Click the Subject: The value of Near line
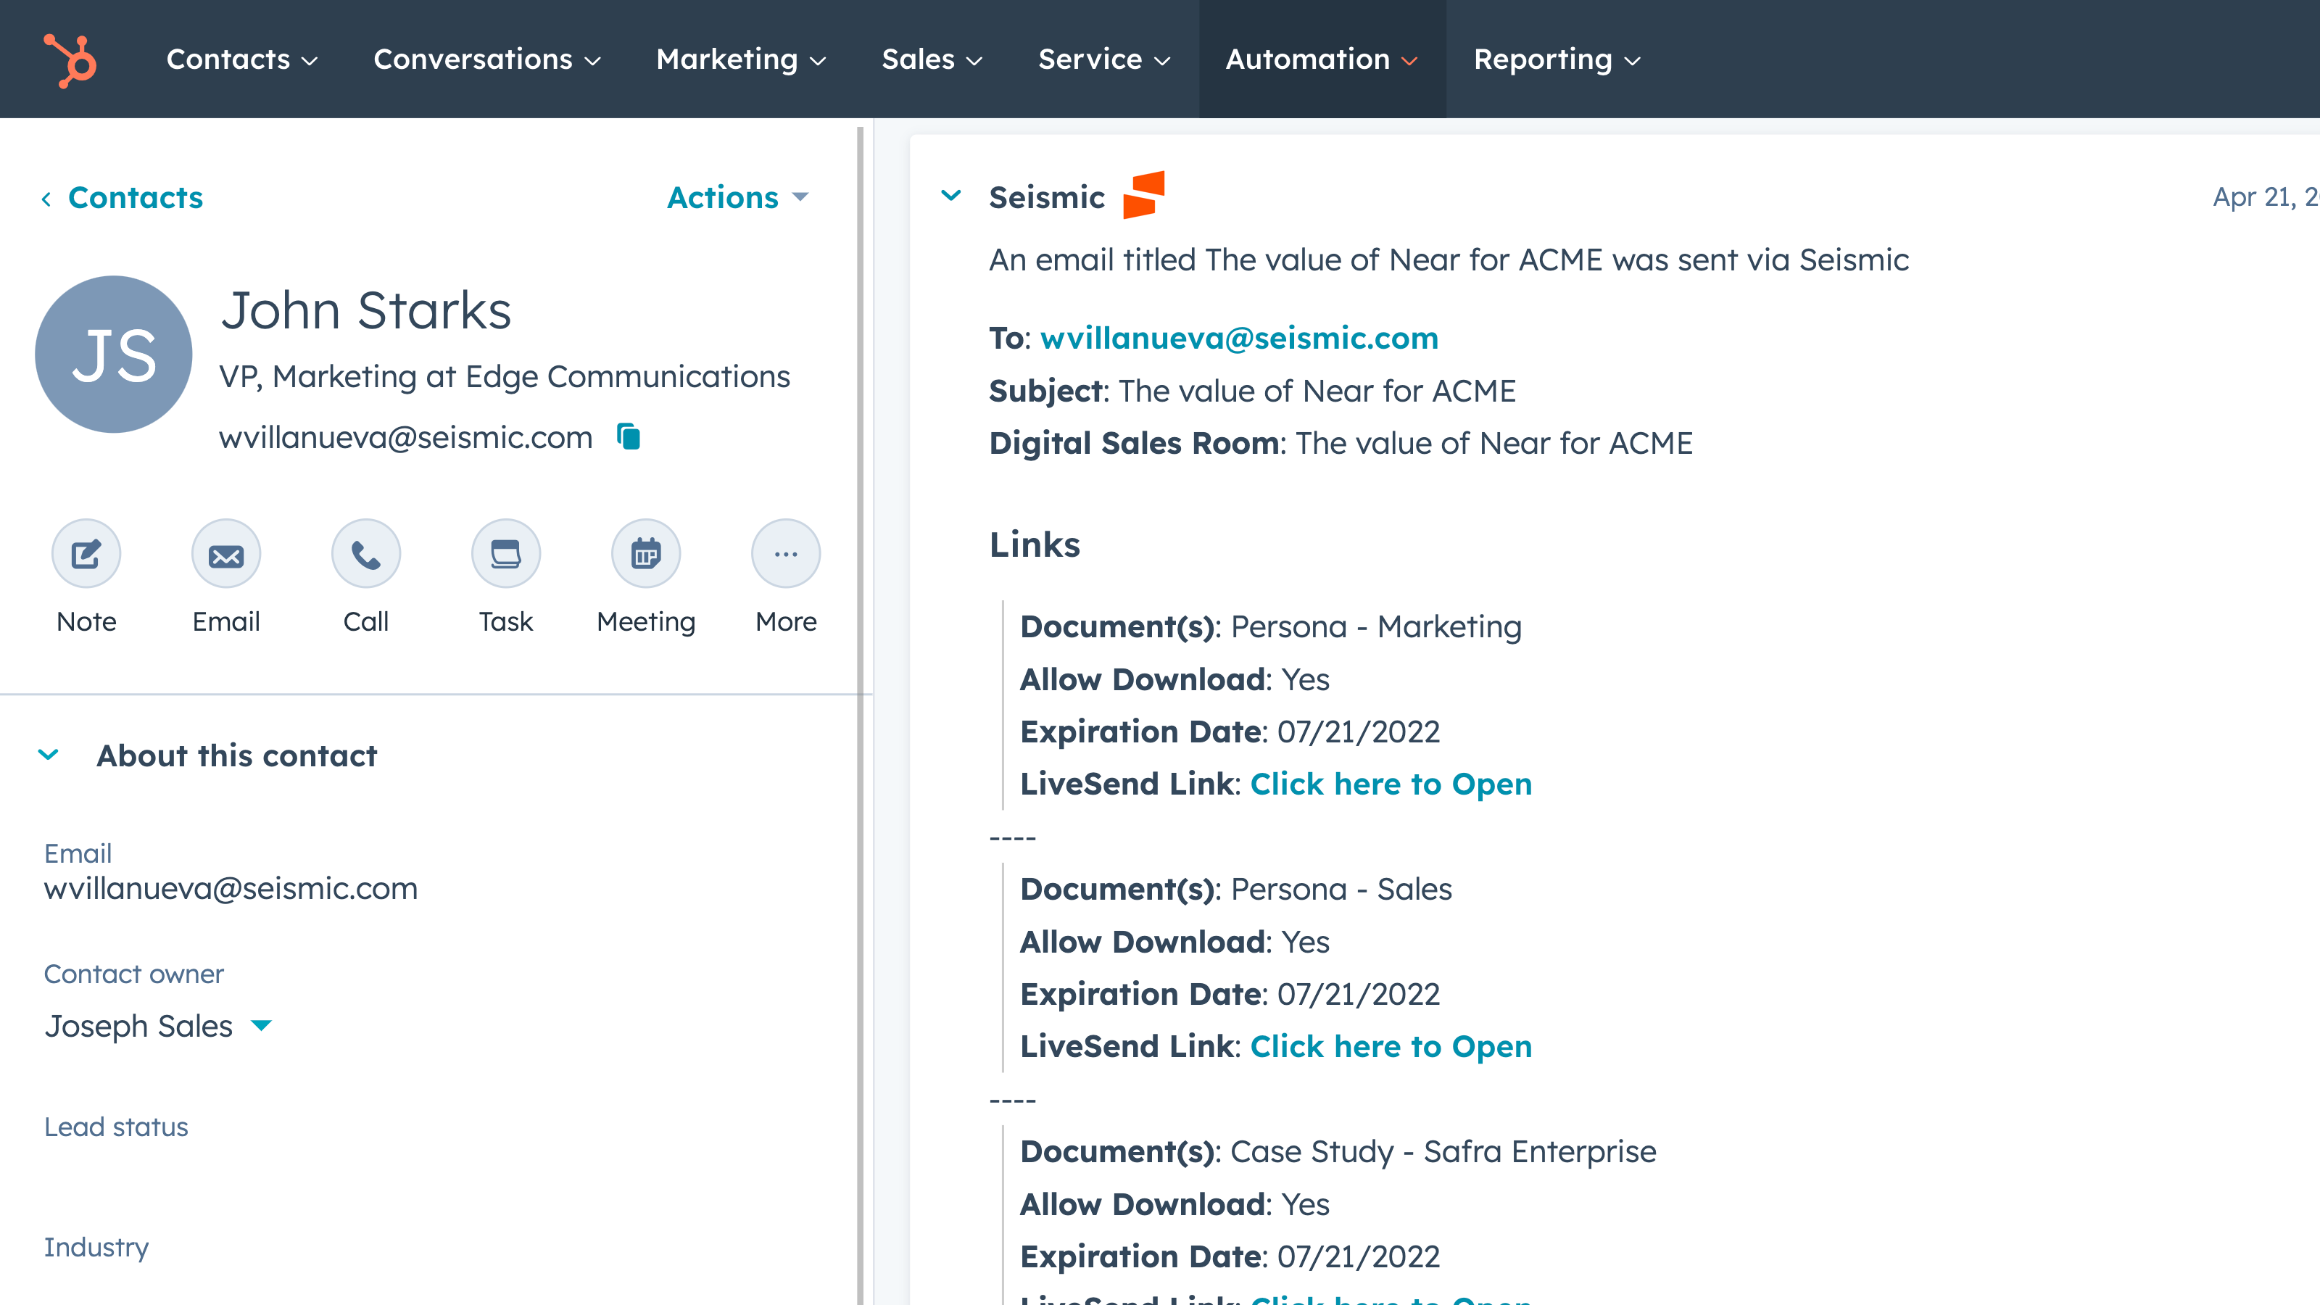Screen dimensions: 2320x1305 pyautogui.click(x=1252, y=391)
